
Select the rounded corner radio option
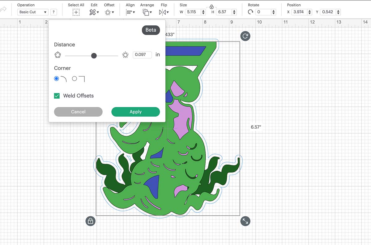point(56,79)
